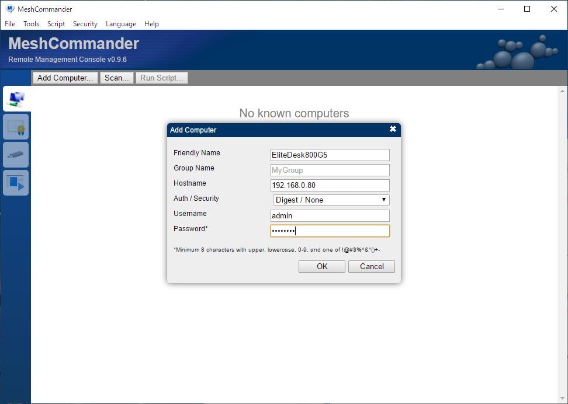This screenshot has width=568, height=404.
Task: Focus the Group Name field
Action: (x=330, y=170)
